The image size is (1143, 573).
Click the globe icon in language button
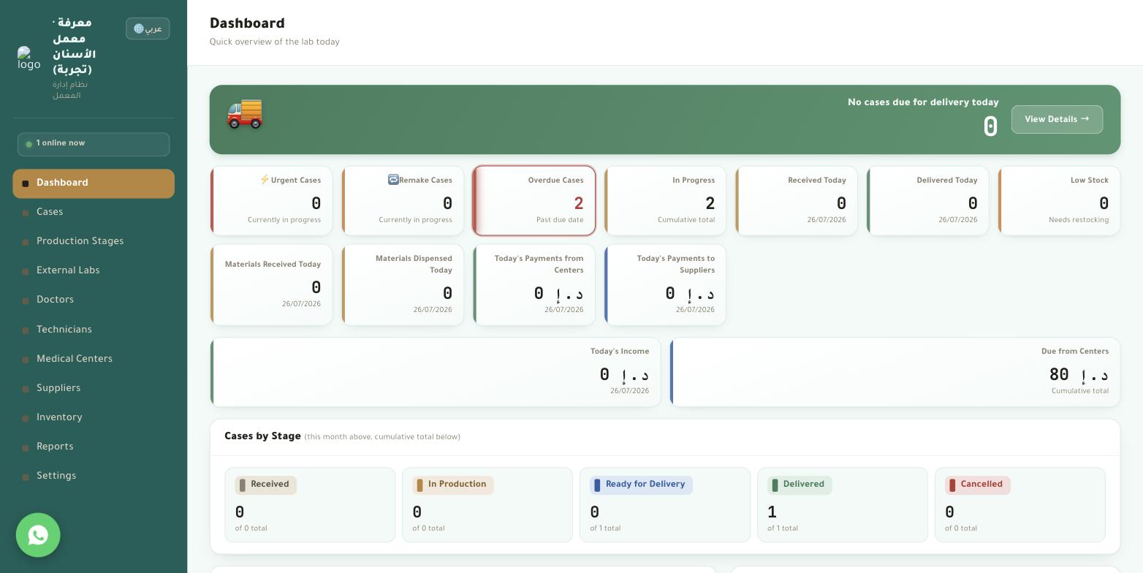coord(139,29)
